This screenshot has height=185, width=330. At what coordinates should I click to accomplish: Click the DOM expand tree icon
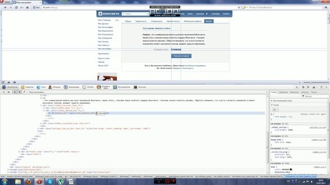(x=4, y=92)
